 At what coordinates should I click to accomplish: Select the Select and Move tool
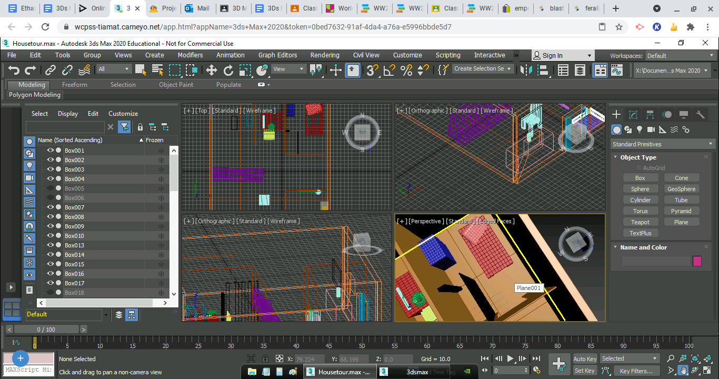(212, 70)
